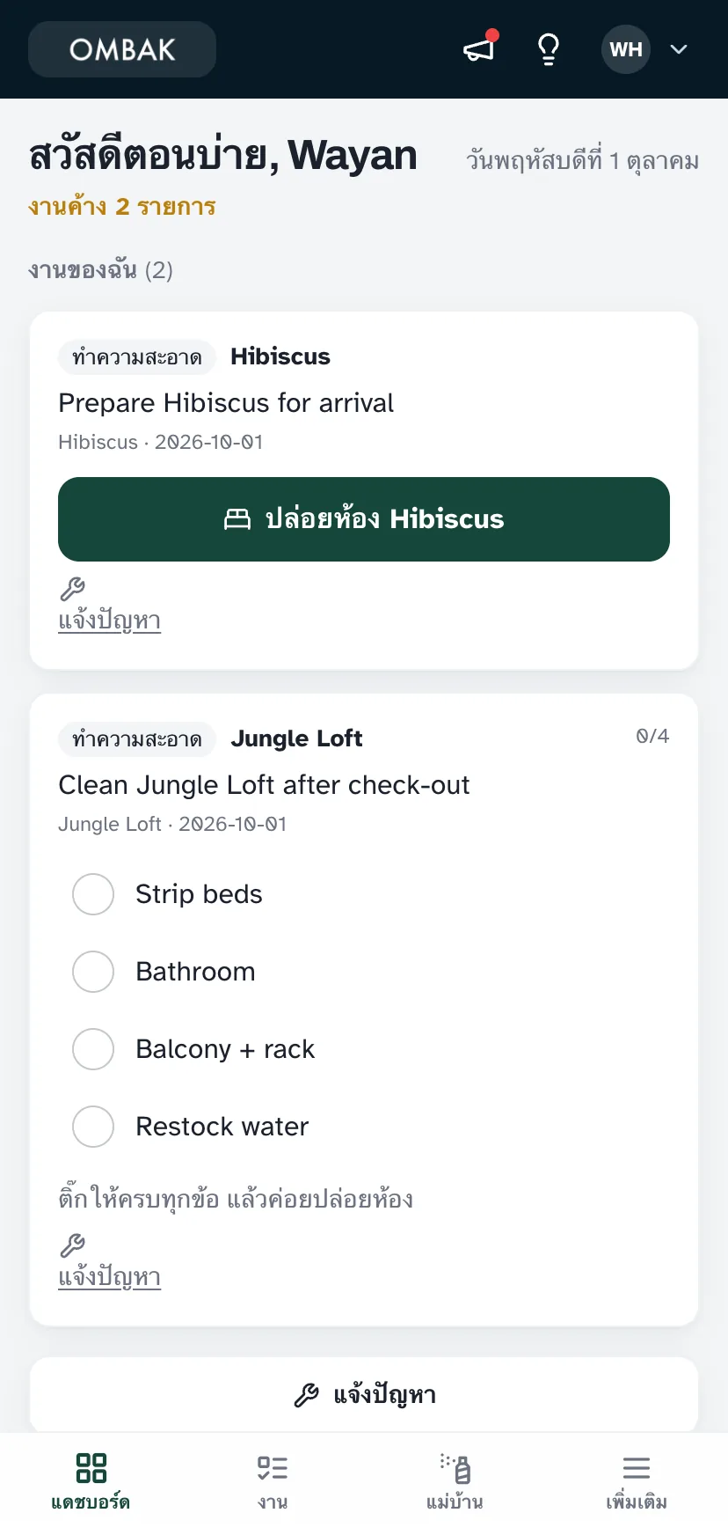Open the announcements megaphone icon
Image resolution: width=728 pixels, height=1535 pixels.
point(480,49)
